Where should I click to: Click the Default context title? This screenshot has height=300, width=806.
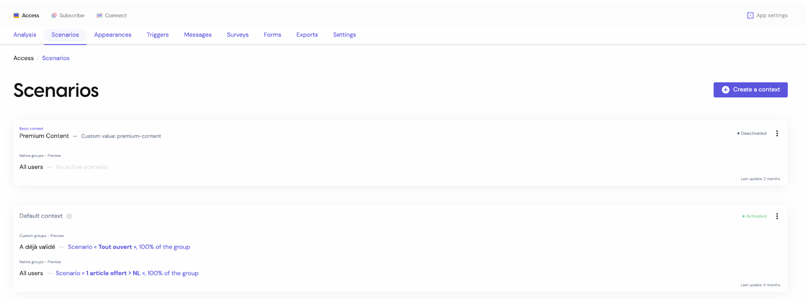pyautogui.click(x=41, y=216)
